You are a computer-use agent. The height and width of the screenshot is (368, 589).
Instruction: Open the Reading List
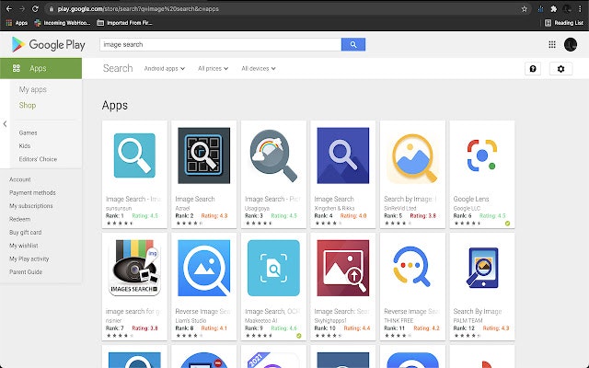[x=564, y=23]
